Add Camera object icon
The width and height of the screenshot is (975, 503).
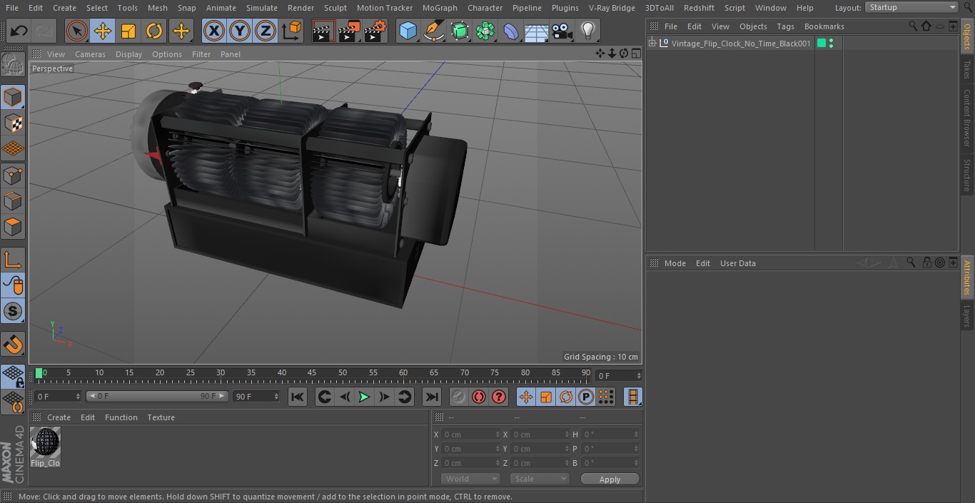[x=562, y=31]
